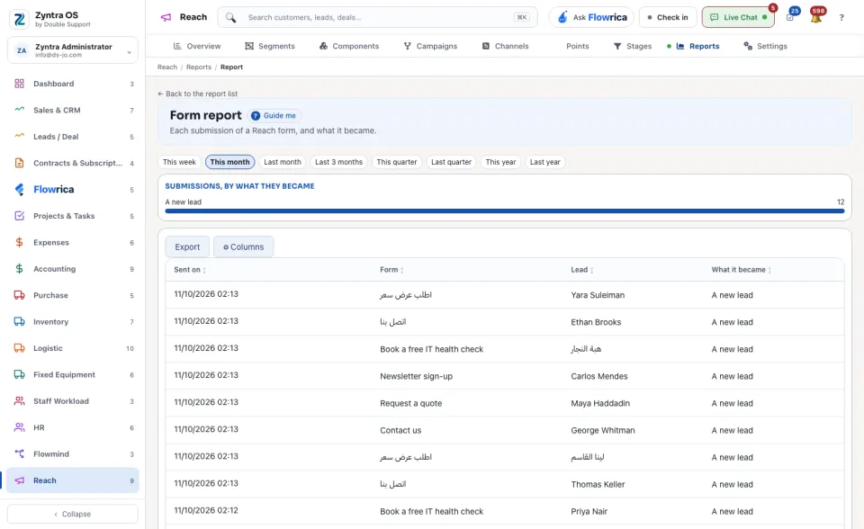
Task: Toggle the Check in status
Action: coord(668,17)
